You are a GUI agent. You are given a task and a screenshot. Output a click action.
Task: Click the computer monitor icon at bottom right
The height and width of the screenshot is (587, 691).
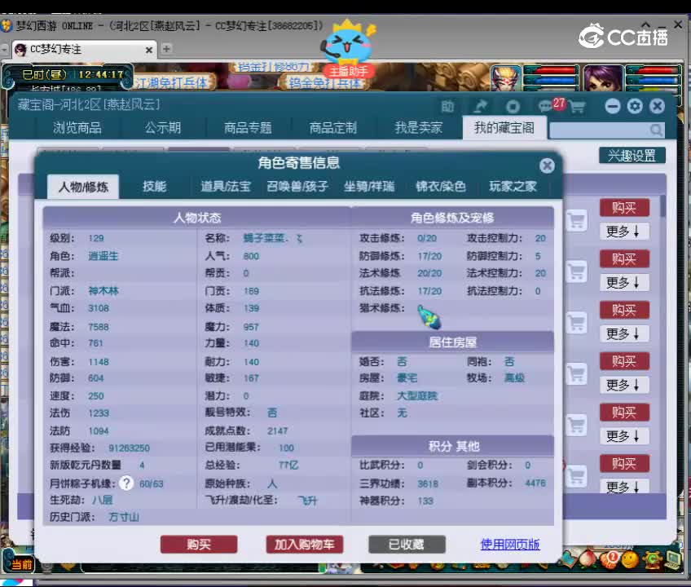(x=673, y=559)
